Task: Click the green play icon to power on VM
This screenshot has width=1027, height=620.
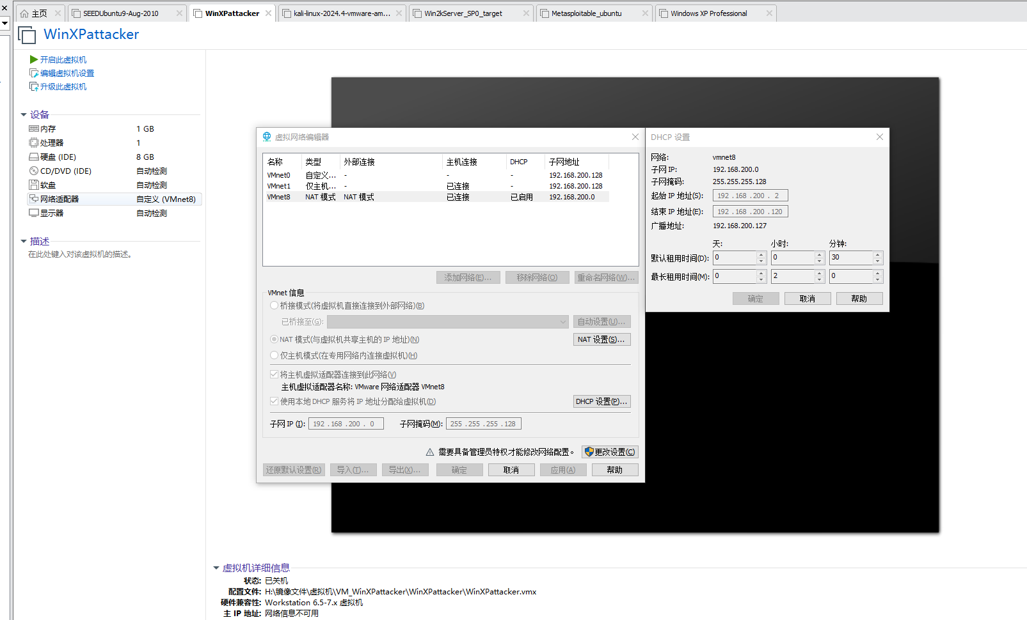Action: (x=34, y=59)
